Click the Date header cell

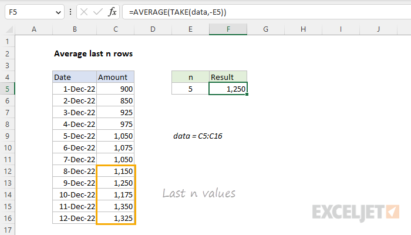tap(75, 77)
